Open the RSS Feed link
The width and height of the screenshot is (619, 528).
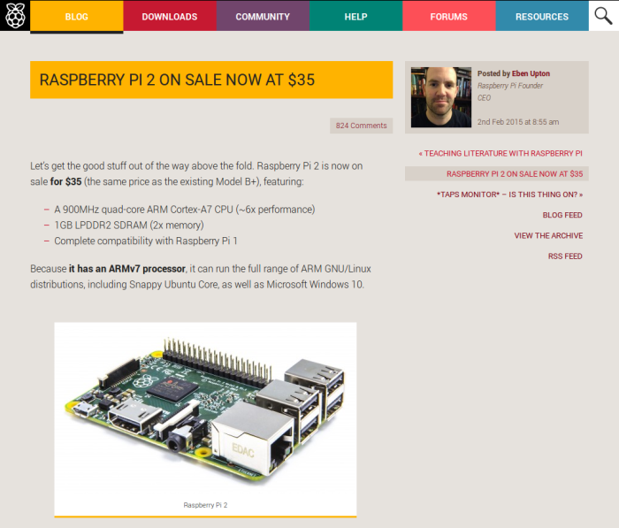565,256
